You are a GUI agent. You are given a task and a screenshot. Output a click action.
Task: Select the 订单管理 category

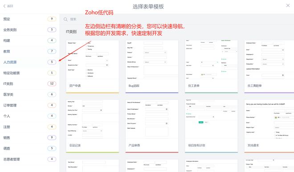(x=30, y=105)
